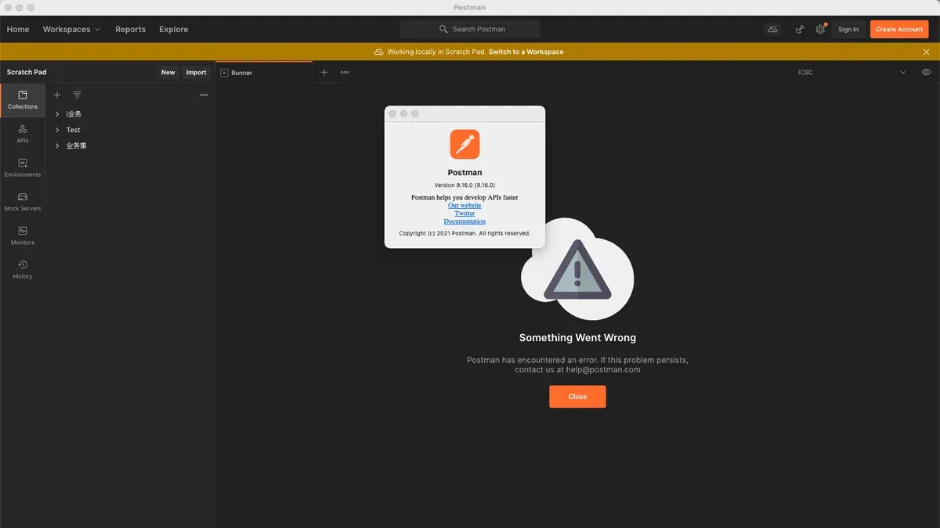
Task: Go to the Home menu item
Action: 18,29
